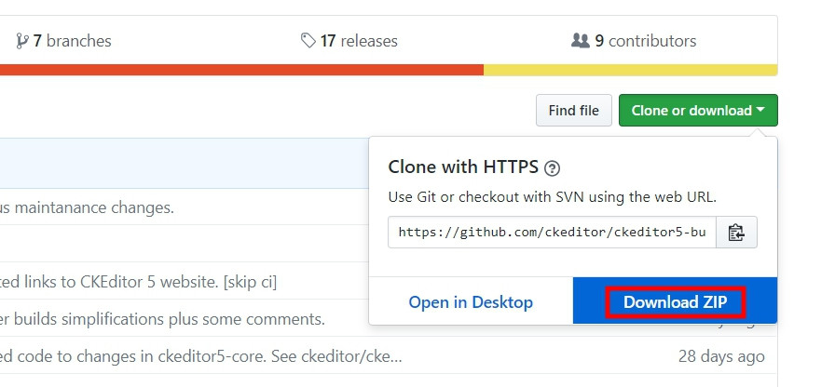
Task: Open the Clone or download menu
Action: coord(698,110)
